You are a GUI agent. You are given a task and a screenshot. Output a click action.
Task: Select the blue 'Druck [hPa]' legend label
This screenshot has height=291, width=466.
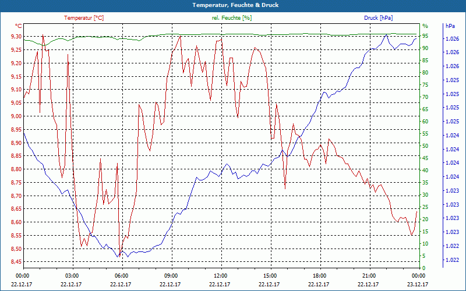[378, 18]
